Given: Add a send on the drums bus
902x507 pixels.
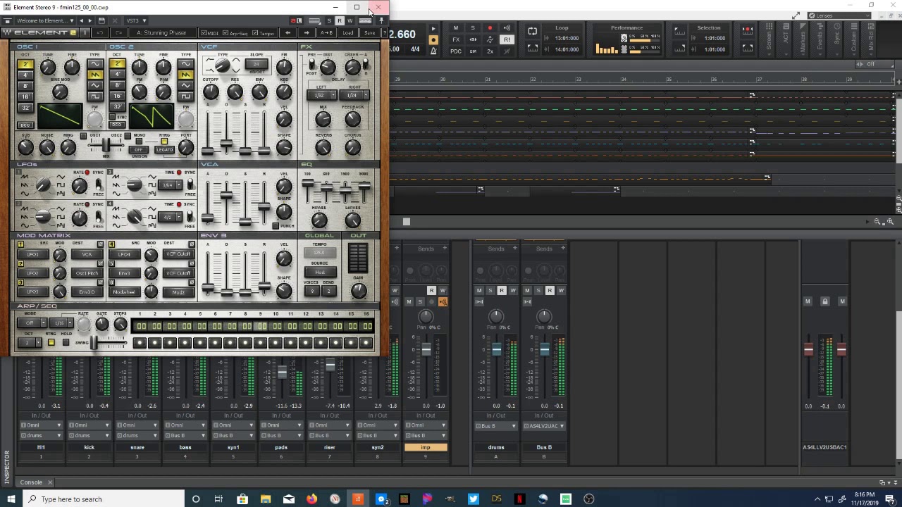Looking at the screenshot, I should [x=514, y=248].
